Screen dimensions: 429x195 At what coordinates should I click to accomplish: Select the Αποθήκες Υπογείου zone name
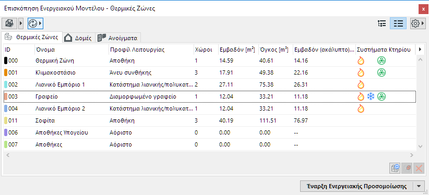(x=62, y=132)
